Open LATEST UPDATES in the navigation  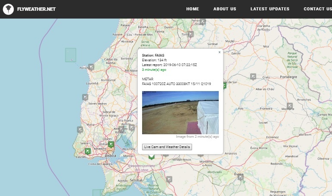pos(270,9)
